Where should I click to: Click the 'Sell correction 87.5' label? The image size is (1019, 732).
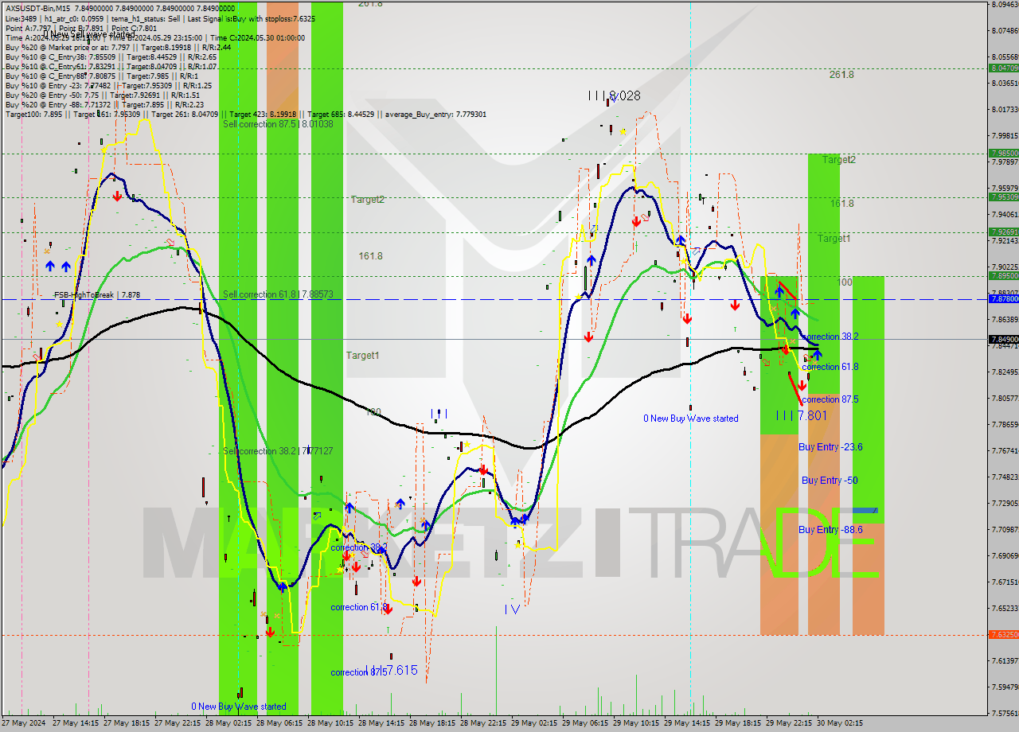pyautogui.click(x=278, y=124)
